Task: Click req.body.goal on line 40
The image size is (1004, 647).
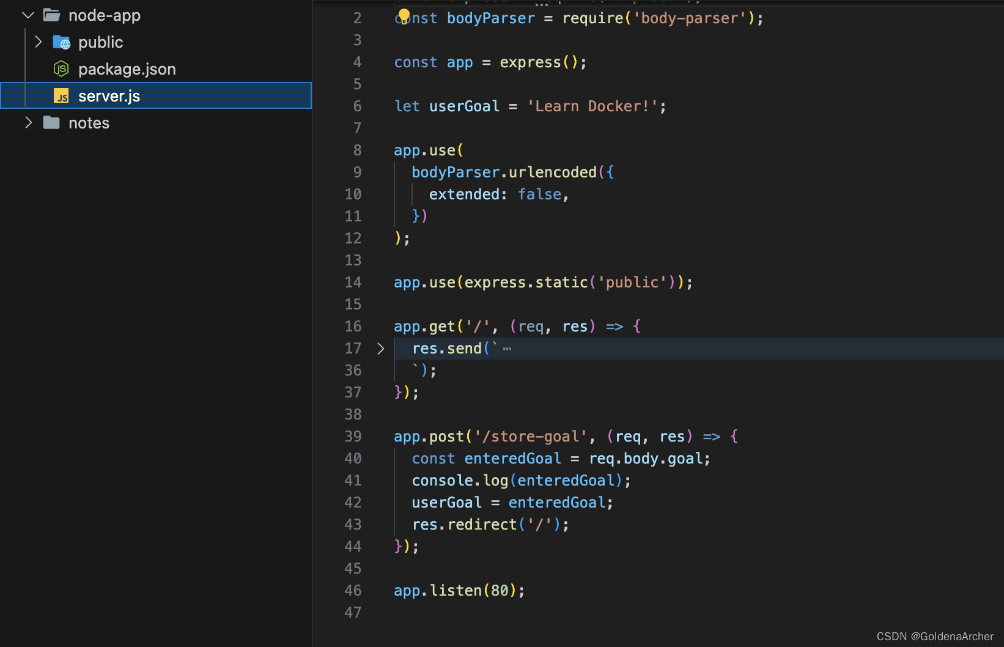Action: [x=646, y=459]
